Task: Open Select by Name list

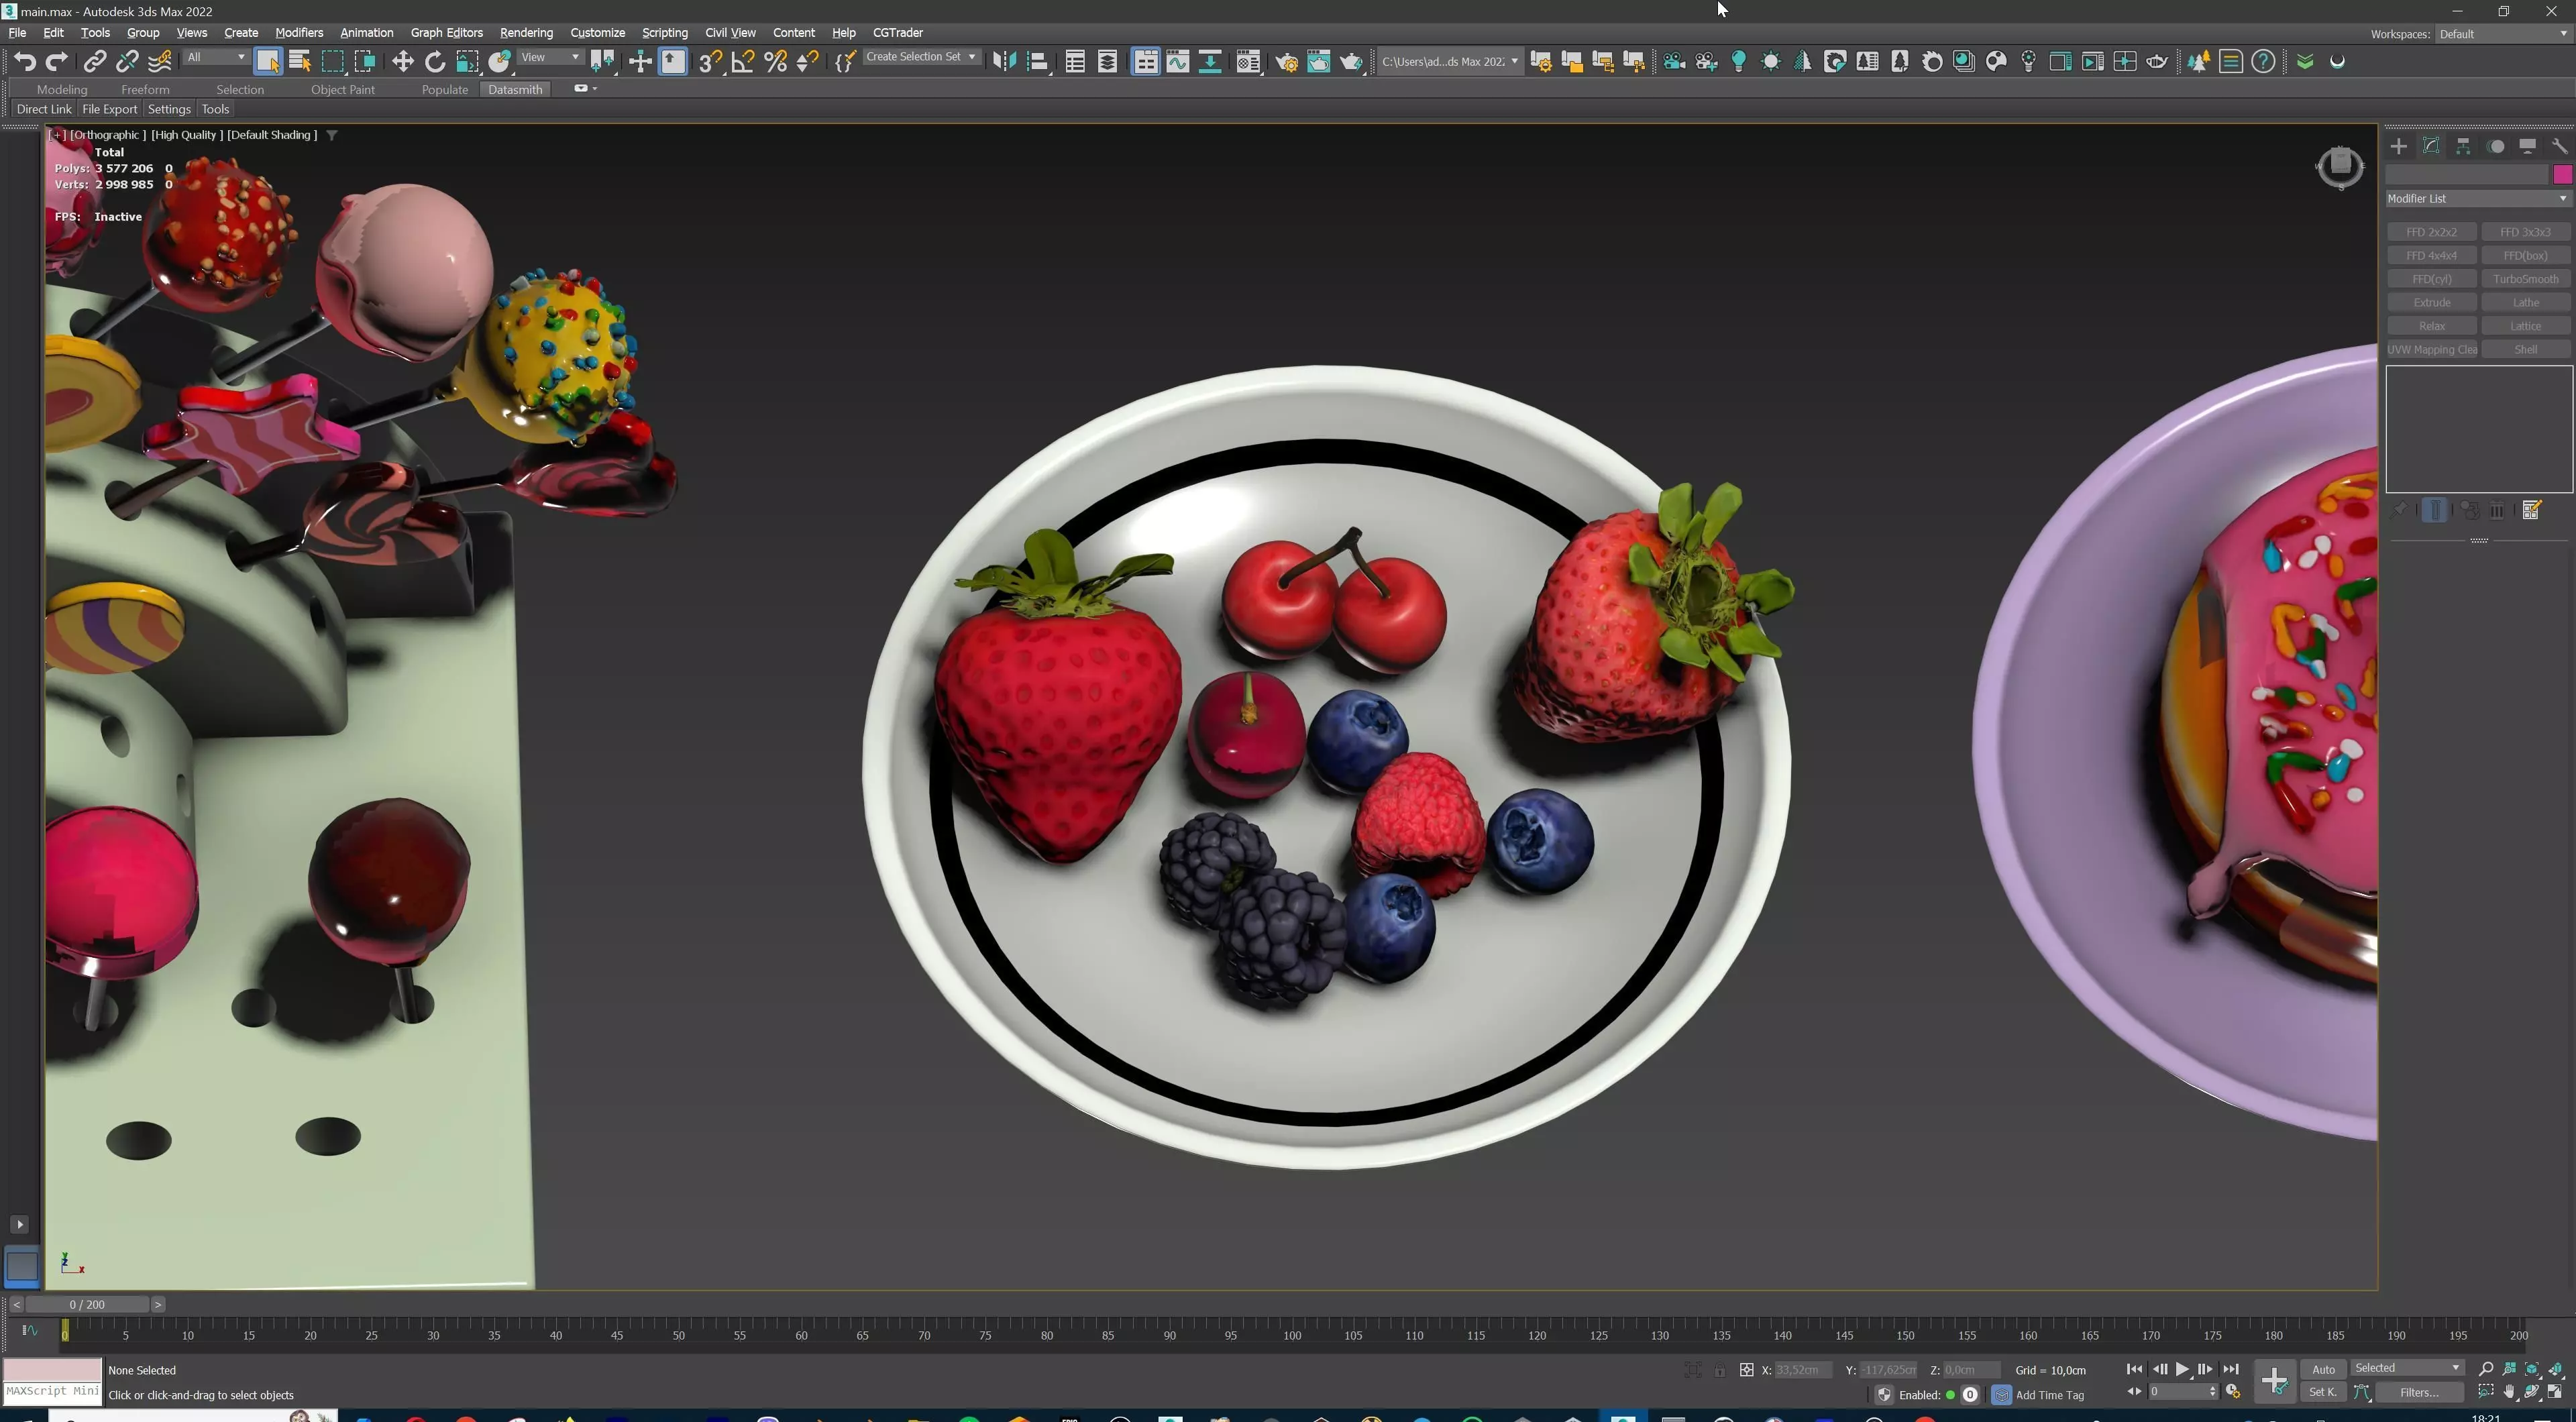Action: pyautogui.click(x=300, y=62)
